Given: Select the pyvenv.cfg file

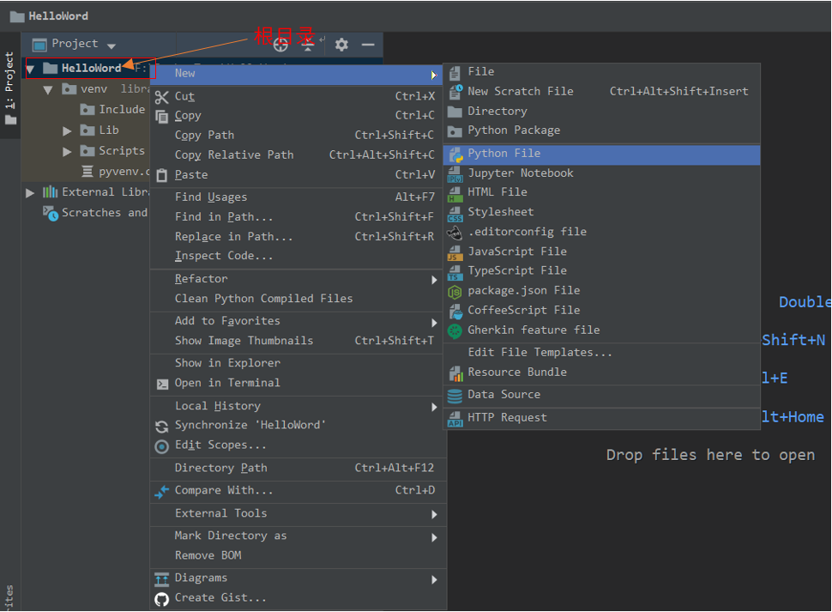Looking at the screenshot, I should pos(115,172).
